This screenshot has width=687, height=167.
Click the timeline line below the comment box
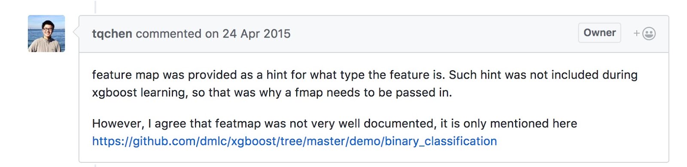(95, 165)
